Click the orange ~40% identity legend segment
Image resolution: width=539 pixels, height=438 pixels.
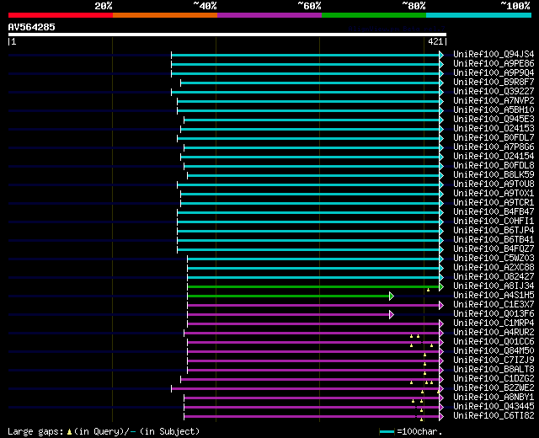(165, 15)
